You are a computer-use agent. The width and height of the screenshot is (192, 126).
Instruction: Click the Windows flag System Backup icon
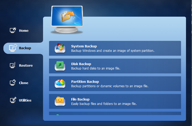tap(60, 48)
